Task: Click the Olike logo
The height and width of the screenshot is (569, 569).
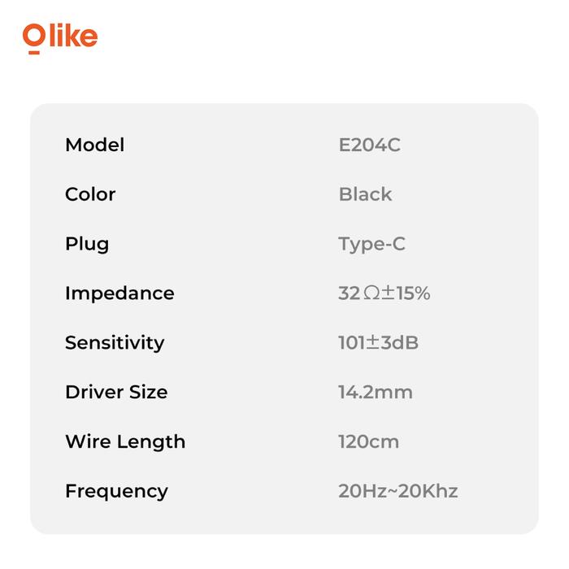Action: click(60, 38)
